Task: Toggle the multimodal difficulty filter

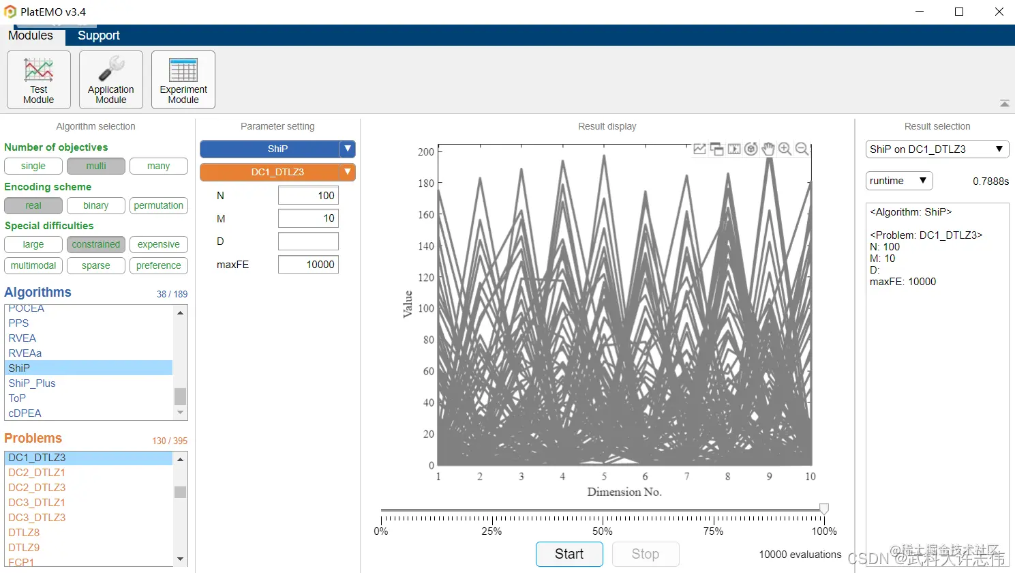Action: point(33,265)
